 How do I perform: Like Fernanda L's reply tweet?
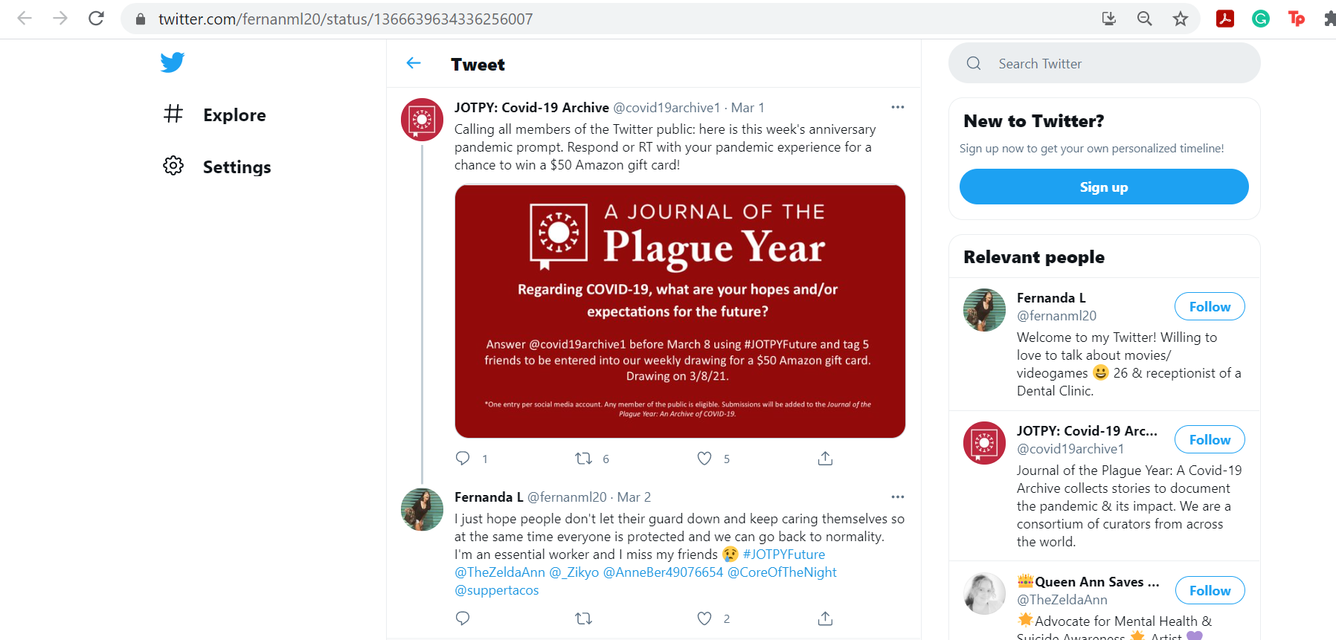coord(704,618)
